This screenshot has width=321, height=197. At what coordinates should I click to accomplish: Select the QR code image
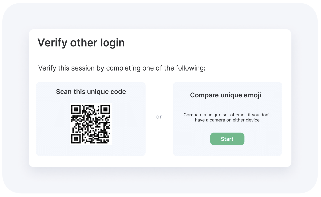91,124
